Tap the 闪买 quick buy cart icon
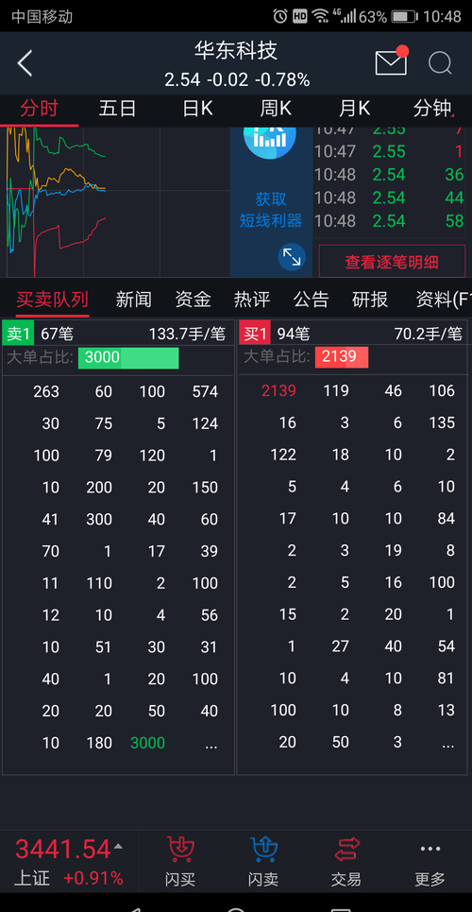This screenshot has height=912, width=472. pos(180,850)
